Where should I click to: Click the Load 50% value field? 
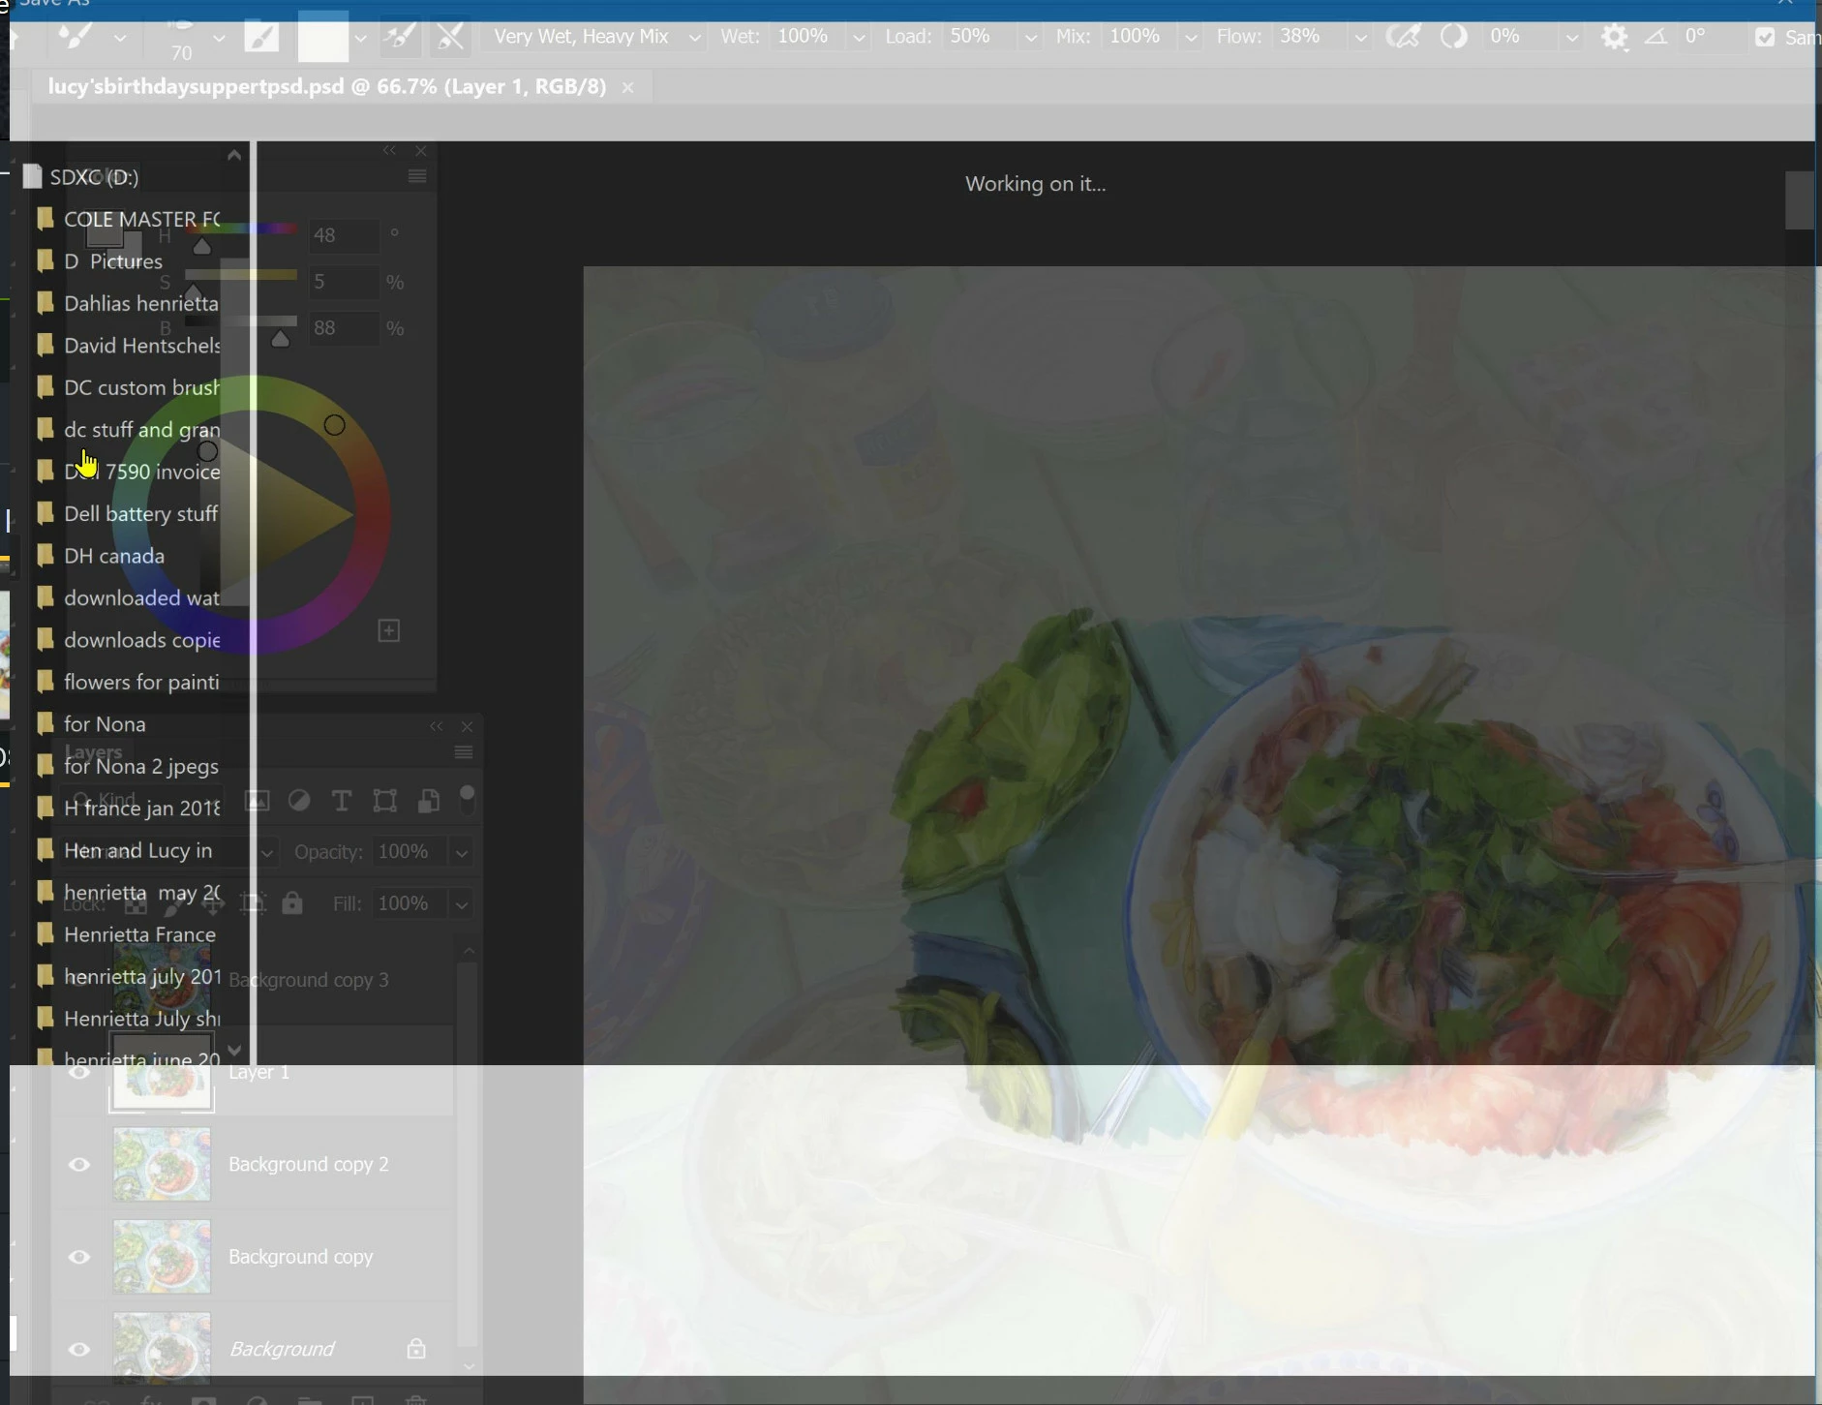(x=981, y=37)
